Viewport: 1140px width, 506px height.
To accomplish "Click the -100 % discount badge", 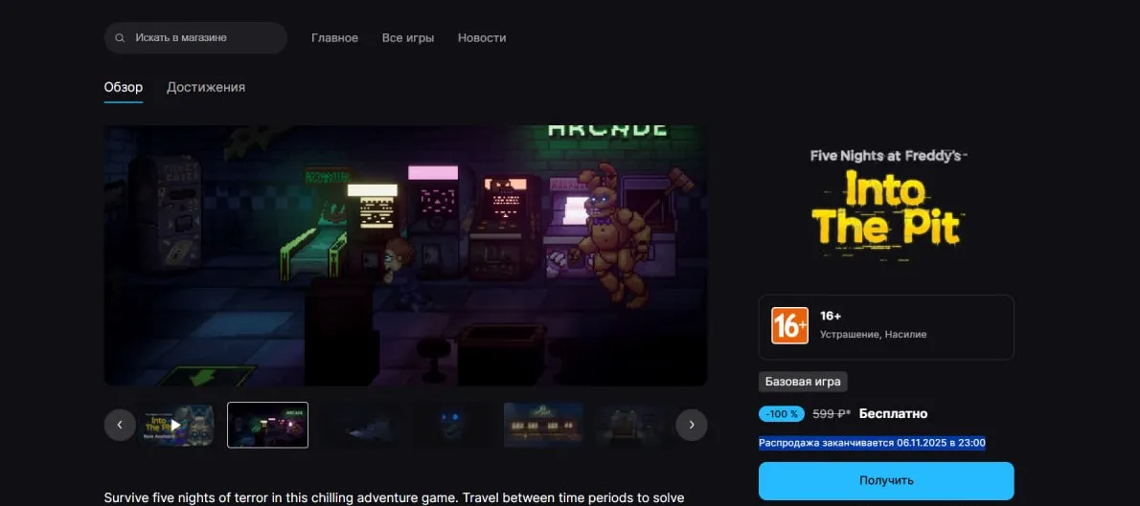I will pyautogui.click(x=782, y=414).
